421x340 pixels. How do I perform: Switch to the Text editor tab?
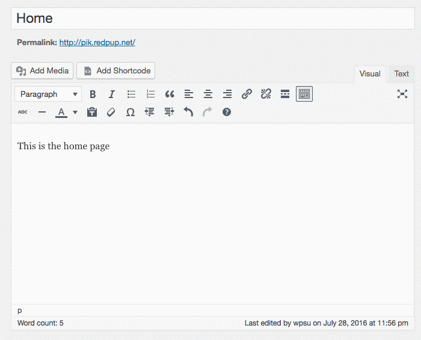402,74
